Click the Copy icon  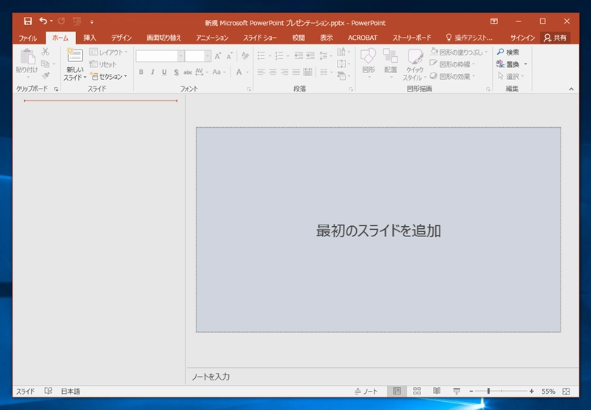click(x=45, y=64)
